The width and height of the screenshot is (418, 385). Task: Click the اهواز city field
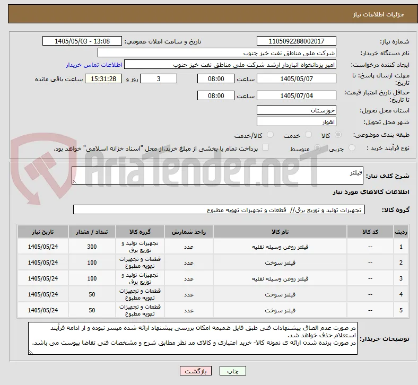tap(296, 122)
